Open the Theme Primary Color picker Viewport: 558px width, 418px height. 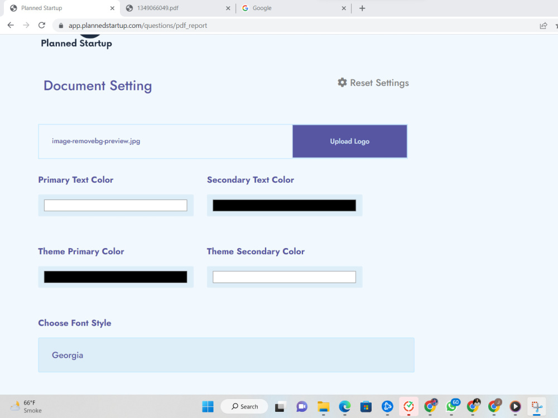point(116,277)
